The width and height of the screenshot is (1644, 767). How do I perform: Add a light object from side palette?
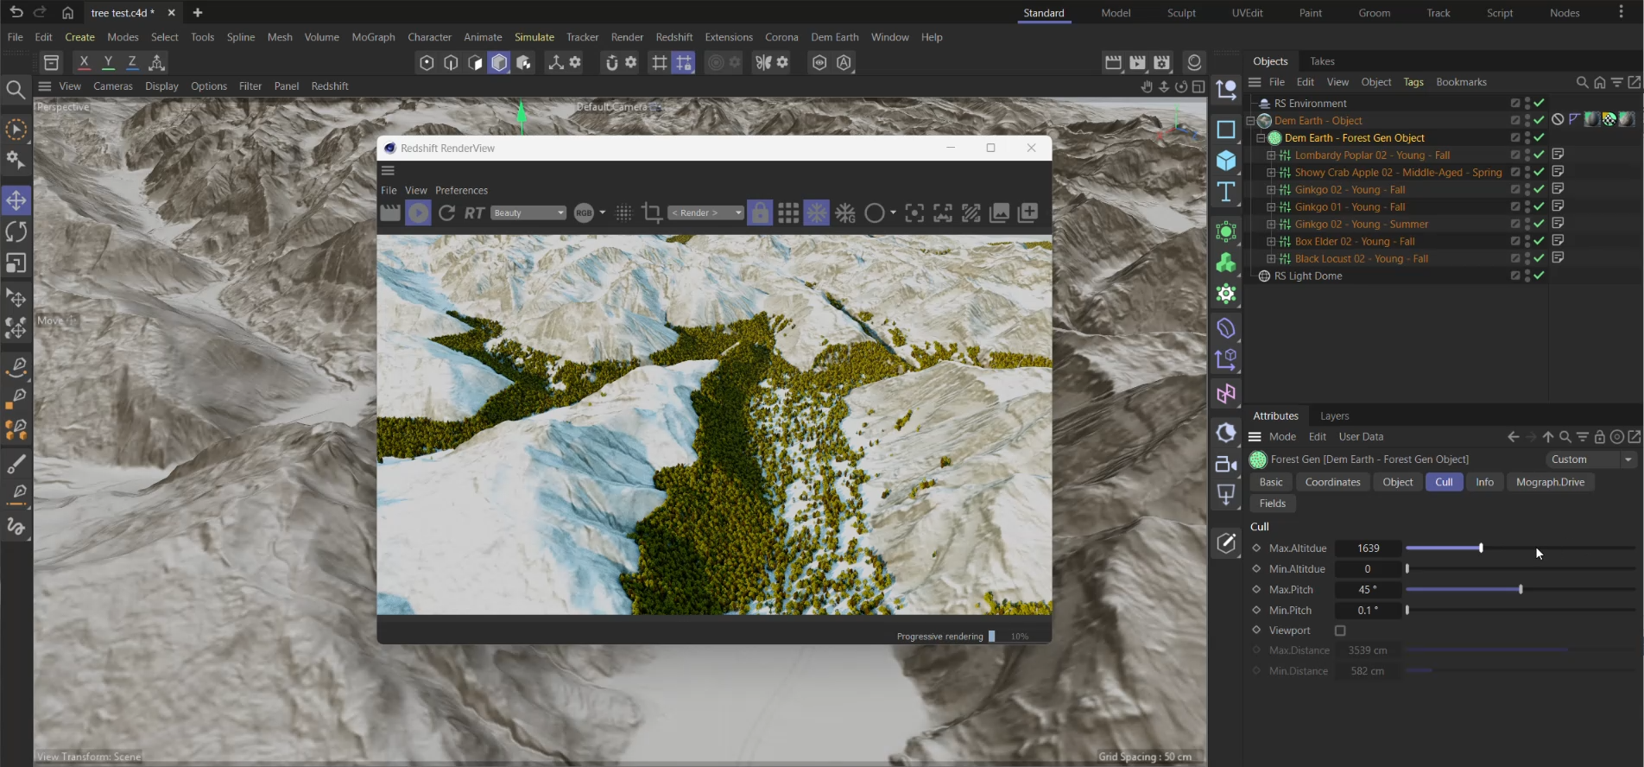1226,495
